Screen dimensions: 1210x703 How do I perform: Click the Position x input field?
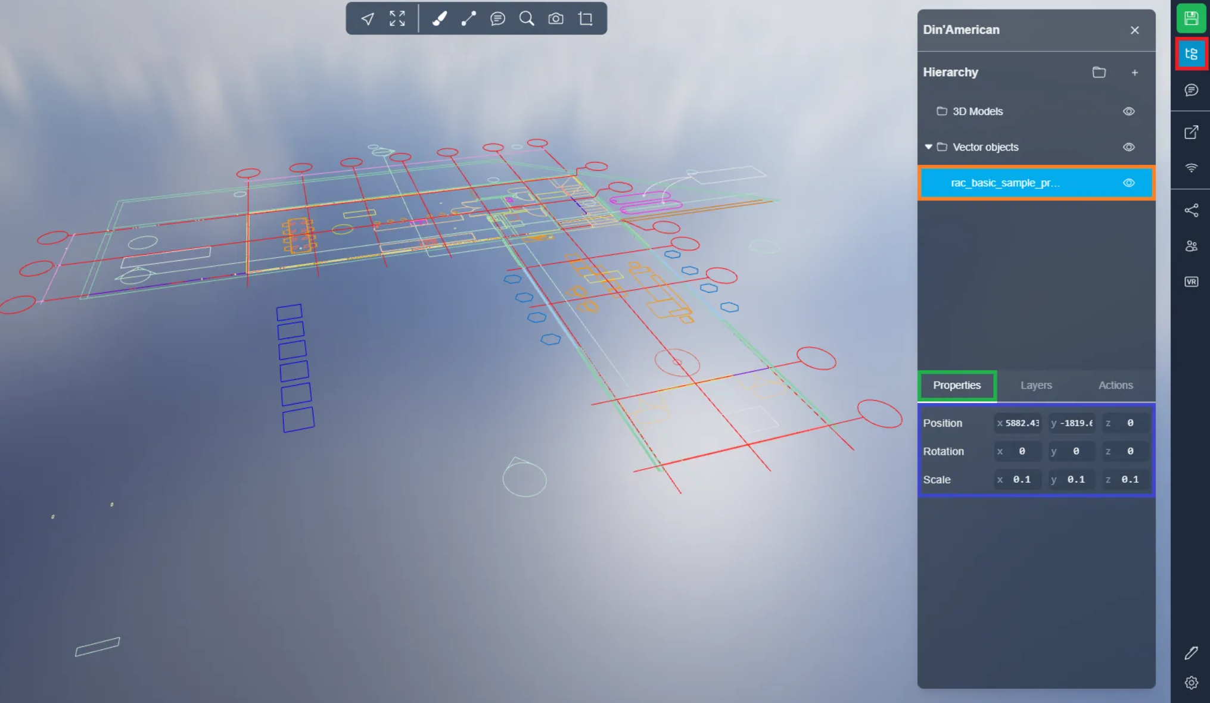click(1021, 423)
